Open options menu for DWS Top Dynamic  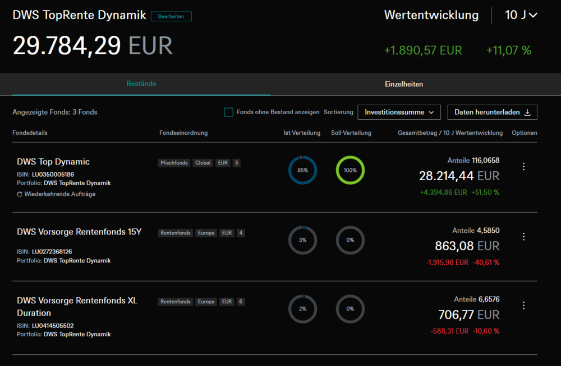click(523, 166)
